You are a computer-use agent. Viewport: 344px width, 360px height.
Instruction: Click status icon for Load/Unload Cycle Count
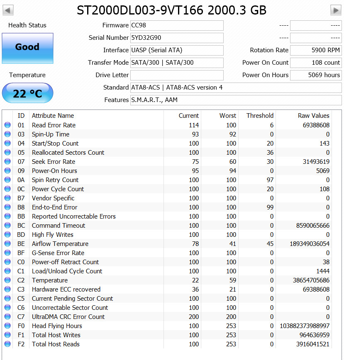pos(7,271)
